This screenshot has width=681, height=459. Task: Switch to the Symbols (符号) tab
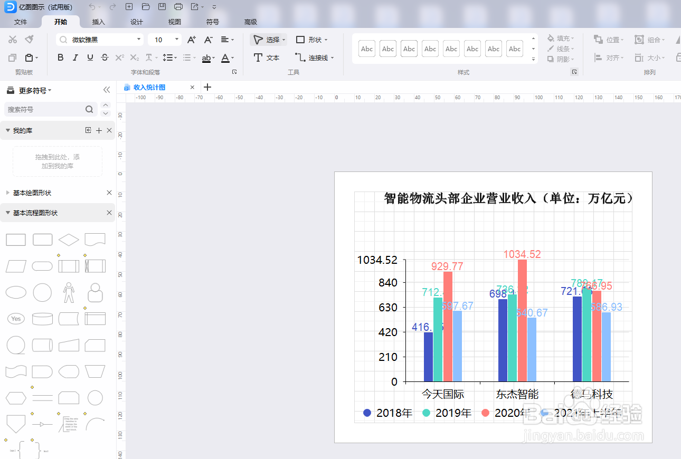(x=213, y=22)
